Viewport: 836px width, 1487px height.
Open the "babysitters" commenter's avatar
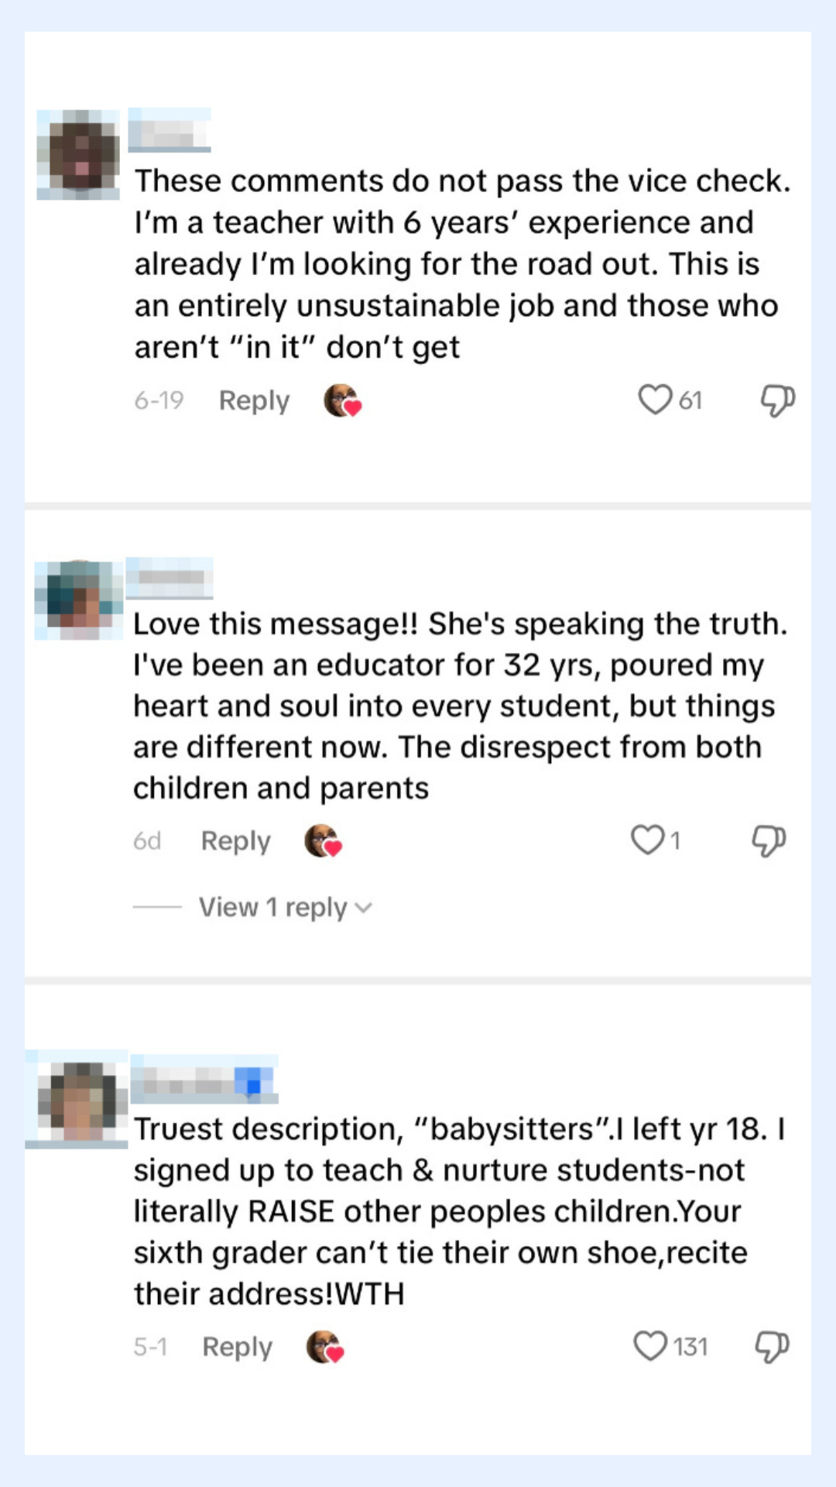(x=77, y=1100)
